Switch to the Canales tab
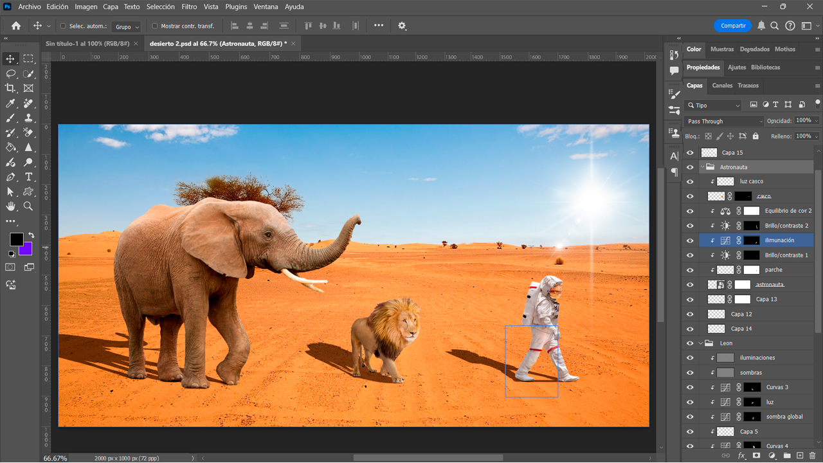This screenshot has width=823, height=463. (x=721, y=86)
